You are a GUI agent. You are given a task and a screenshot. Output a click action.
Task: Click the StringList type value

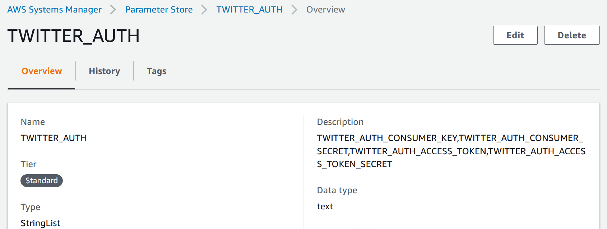point(40,223)
